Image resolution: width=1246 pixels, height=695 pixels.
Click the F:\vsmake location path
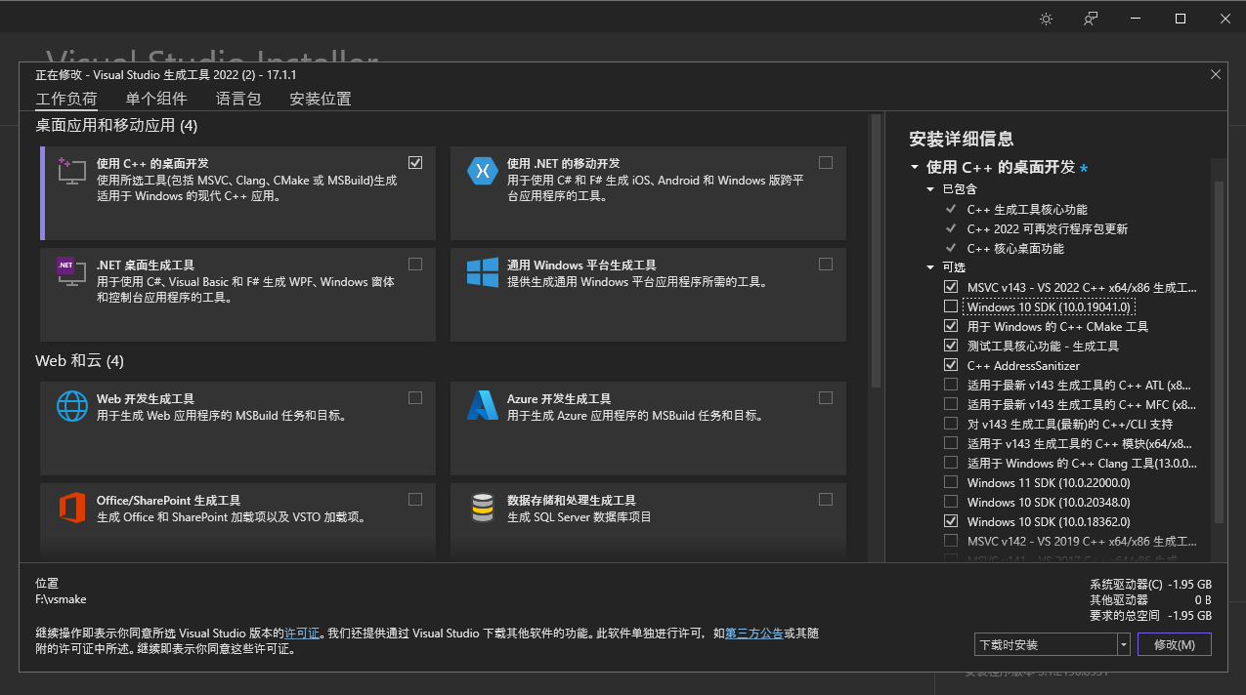[x=61, y=599]
